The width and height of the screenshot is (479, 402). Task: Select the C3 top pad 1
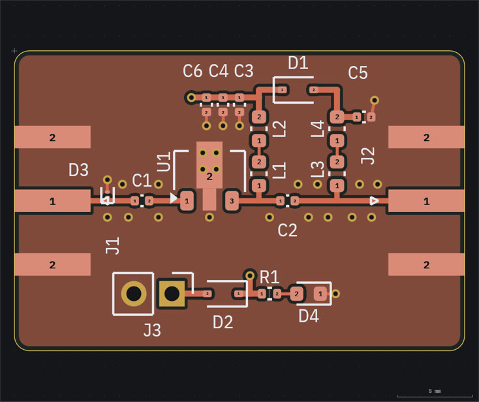click(x=239, y=98)
